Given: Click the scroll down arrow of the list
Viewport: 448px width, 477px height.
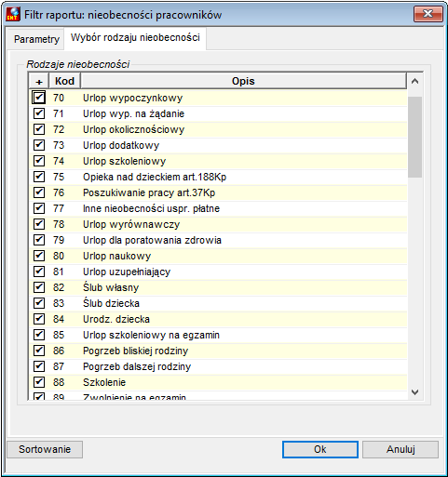Looking at the screenshot, I should pyautogui.click(x=414, y=392).
